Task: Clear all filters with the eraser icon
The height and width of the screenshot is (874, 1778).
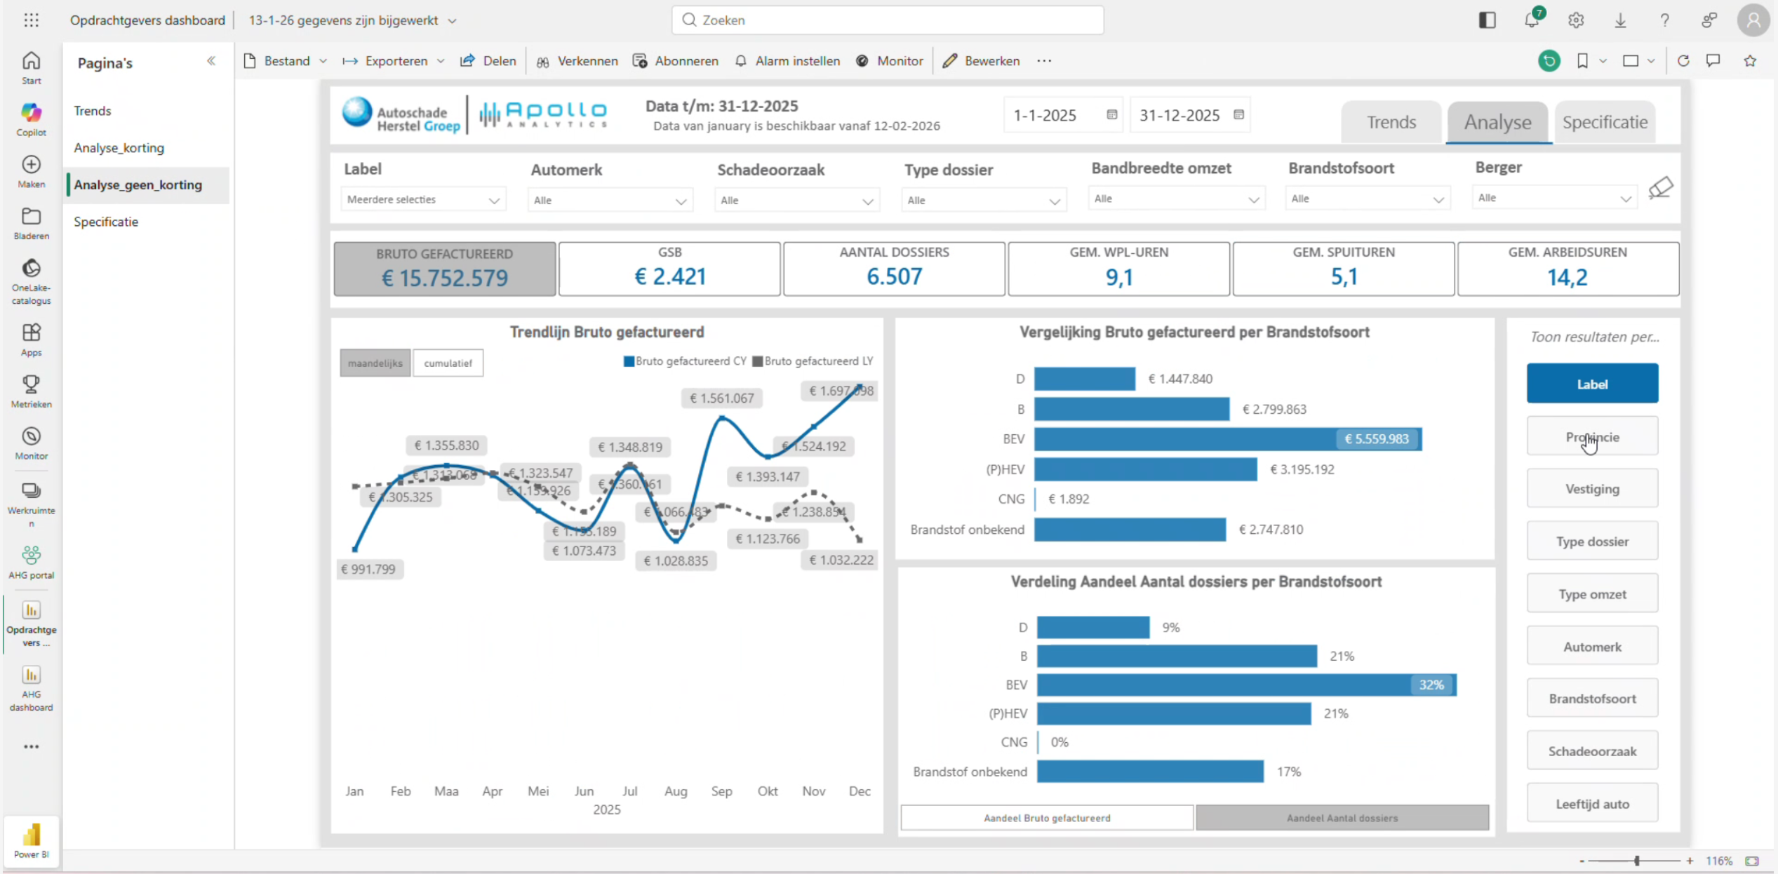Action: 1660,188
